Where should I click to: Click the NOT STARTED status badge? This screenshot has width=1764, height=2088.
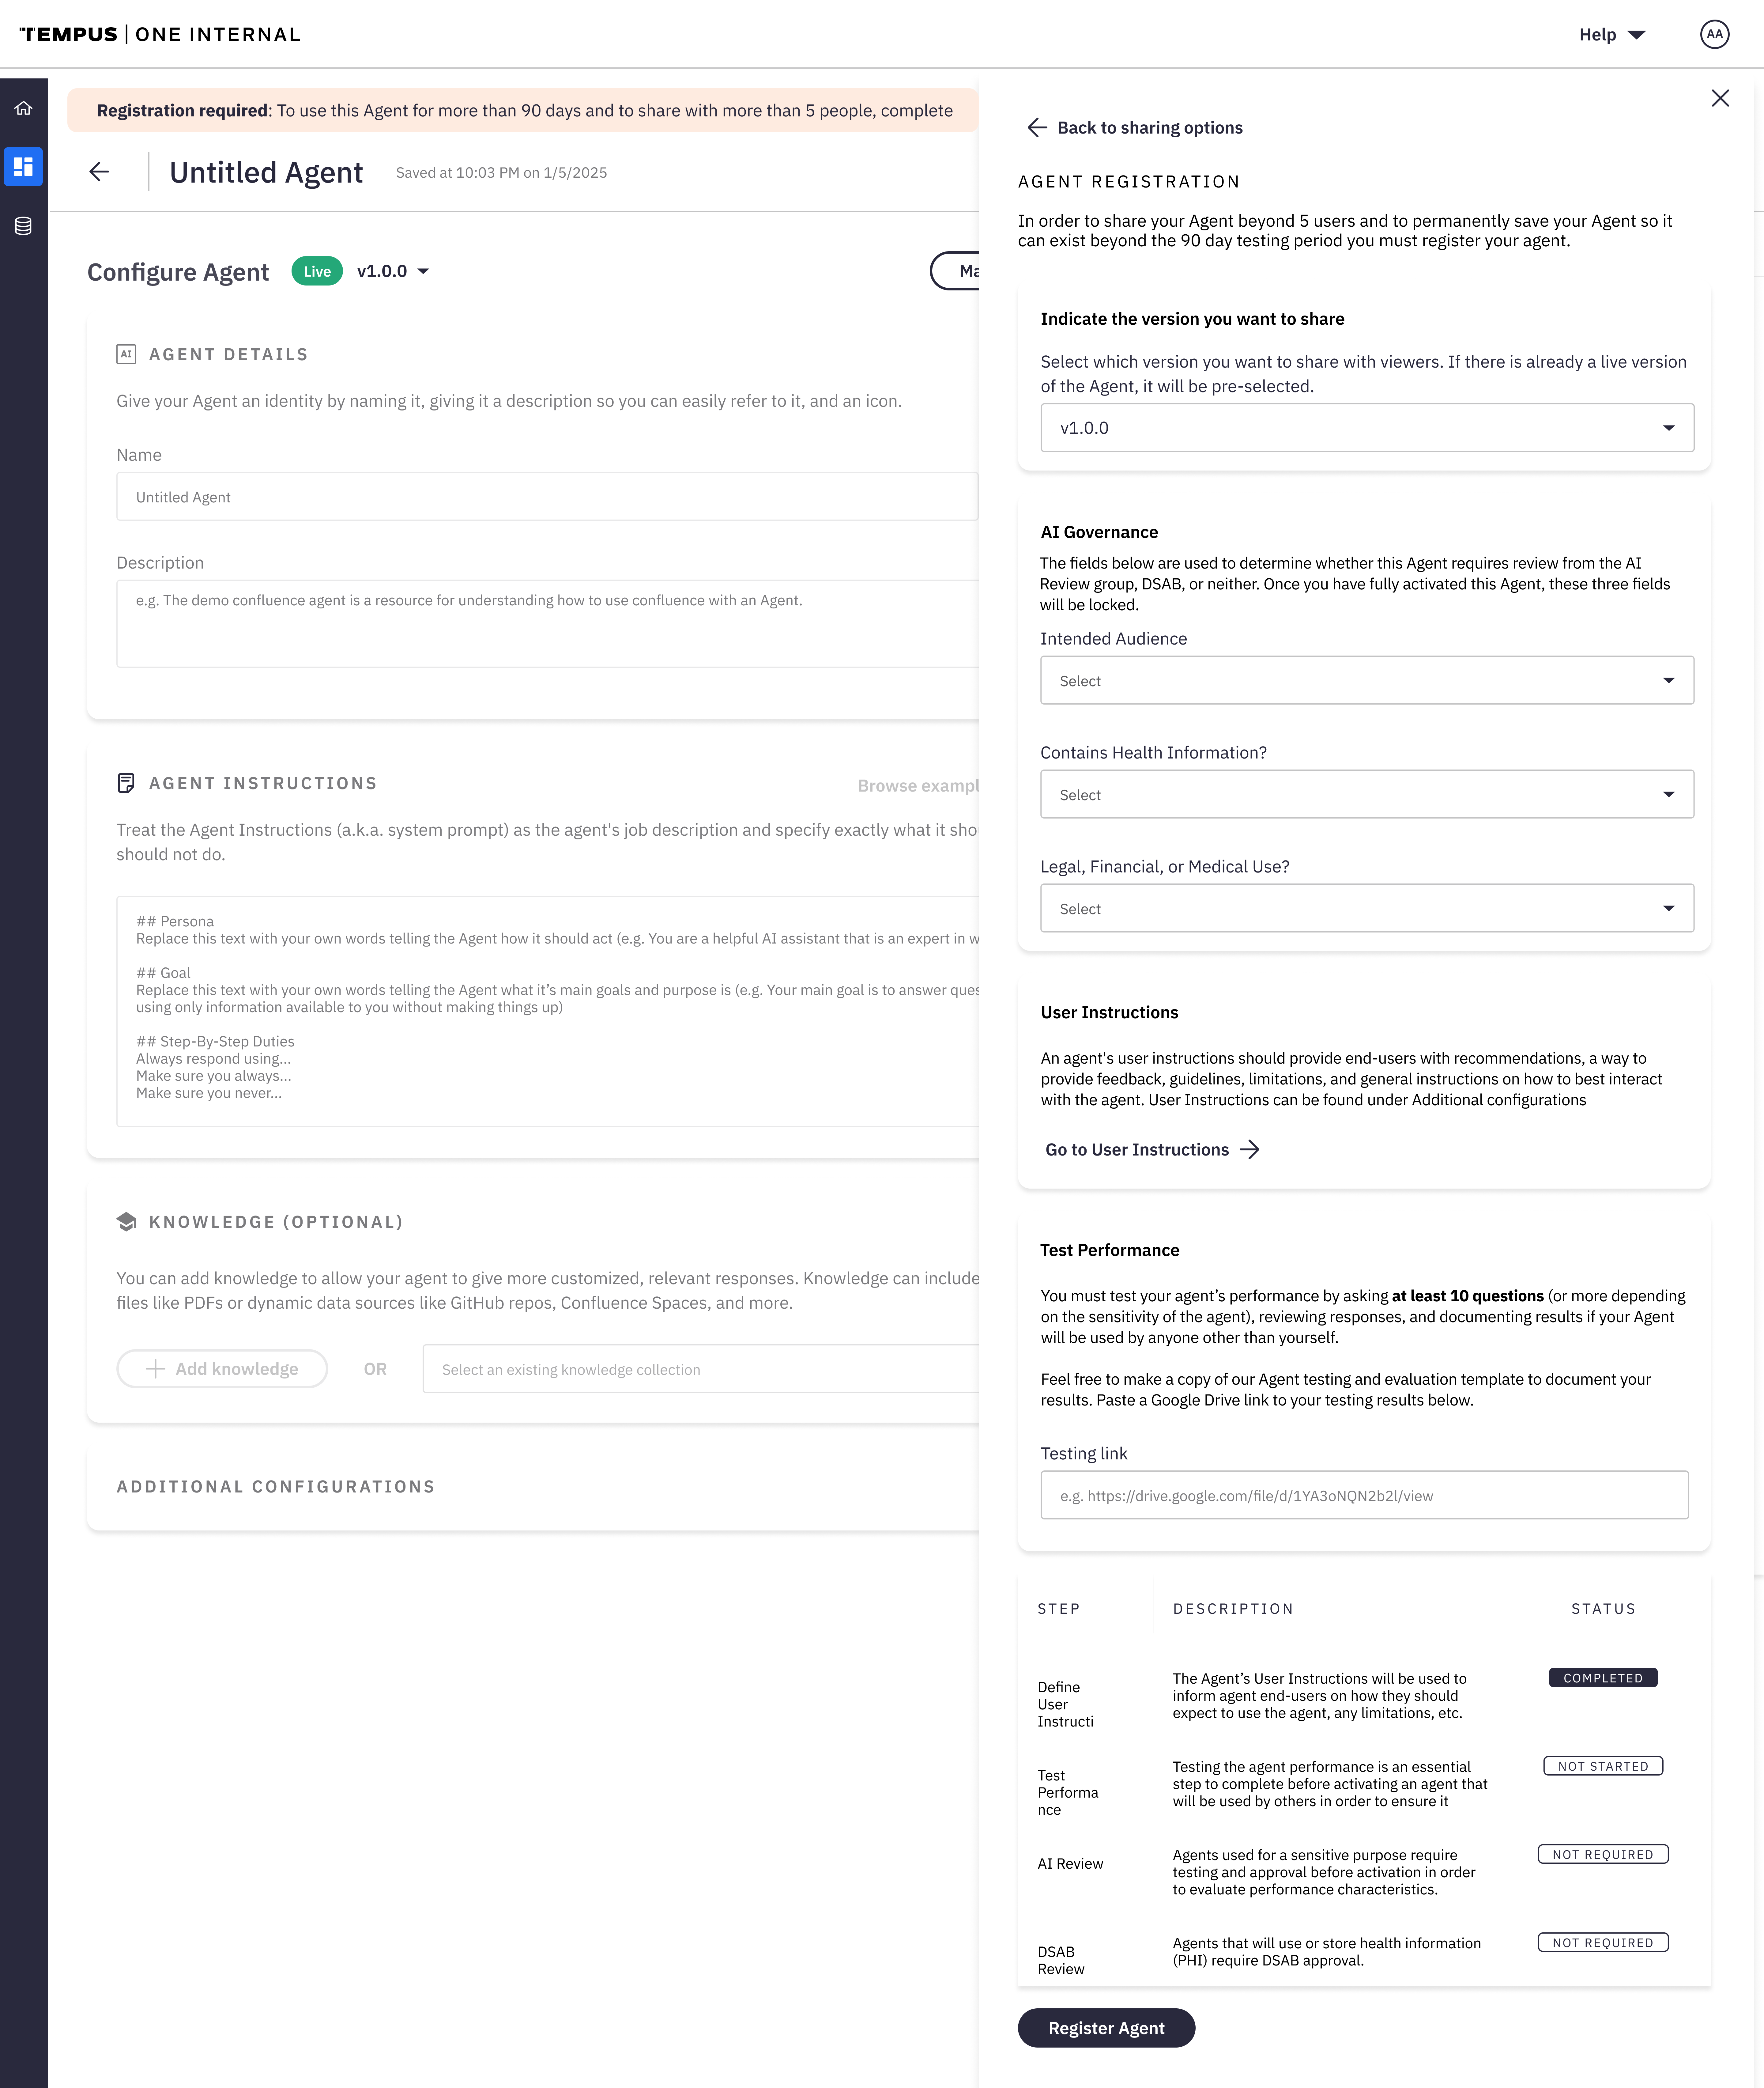(1603, 1766)
